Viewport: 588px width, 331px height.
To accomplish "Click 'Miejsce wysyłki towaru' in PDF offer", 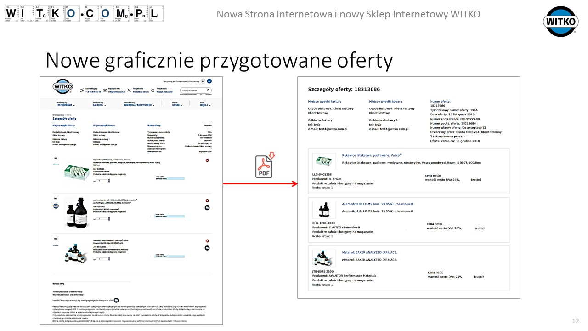I will point(385,101).
